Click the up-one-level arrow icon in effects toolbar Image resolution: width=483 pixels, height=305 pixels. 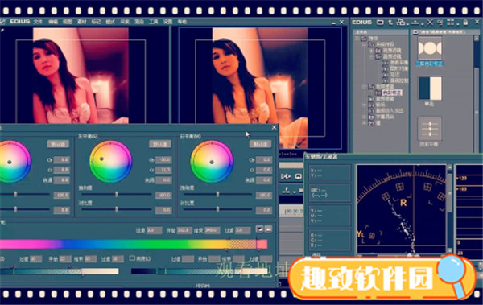coord(390,23)
